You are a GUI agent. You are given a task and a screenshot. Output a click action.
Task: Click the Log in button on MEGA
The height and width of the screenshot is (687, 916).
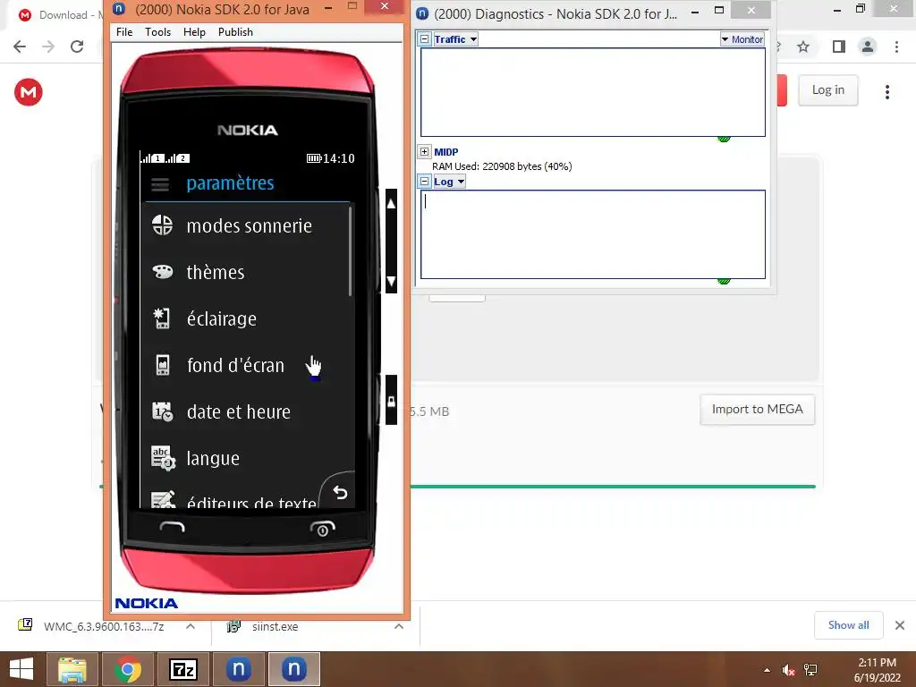827,90
